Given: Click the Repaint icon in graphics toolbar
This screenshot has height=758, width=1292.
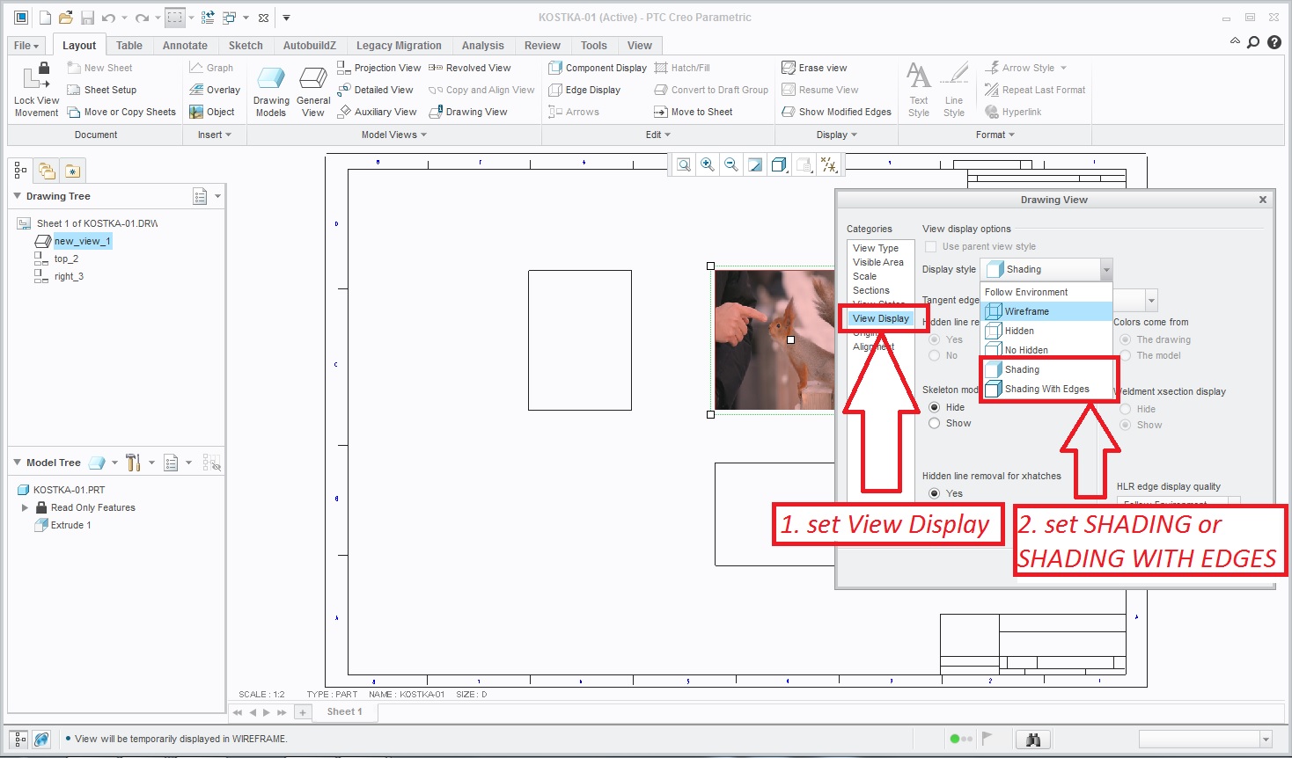Looking at the screenshot, I should point(755,164).
